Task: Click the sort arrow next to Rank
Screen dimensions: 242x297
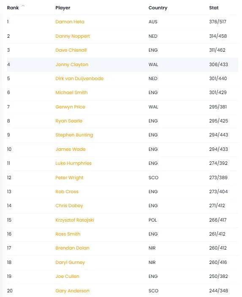Action: (23, 6)
